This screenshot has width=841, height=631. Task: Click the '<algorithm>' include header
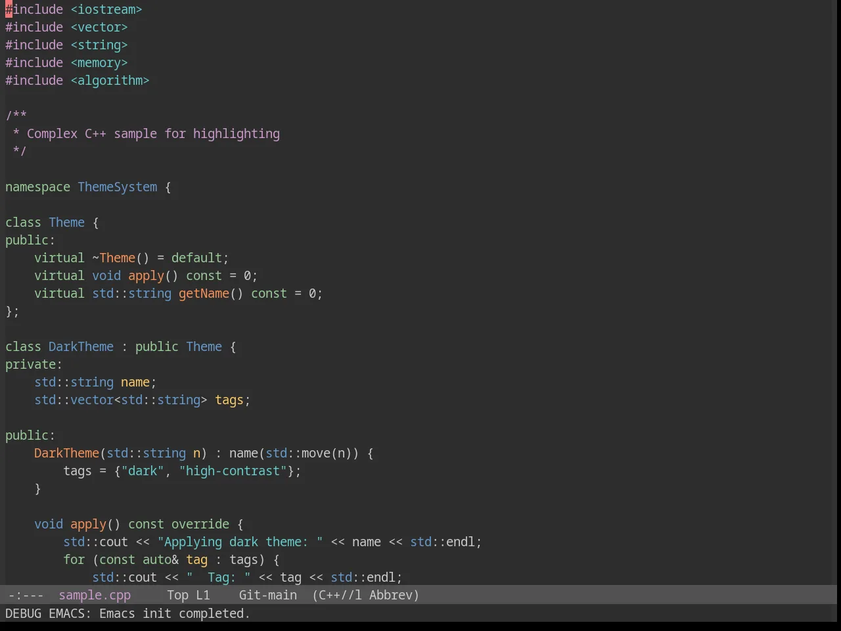click(110, 81)
